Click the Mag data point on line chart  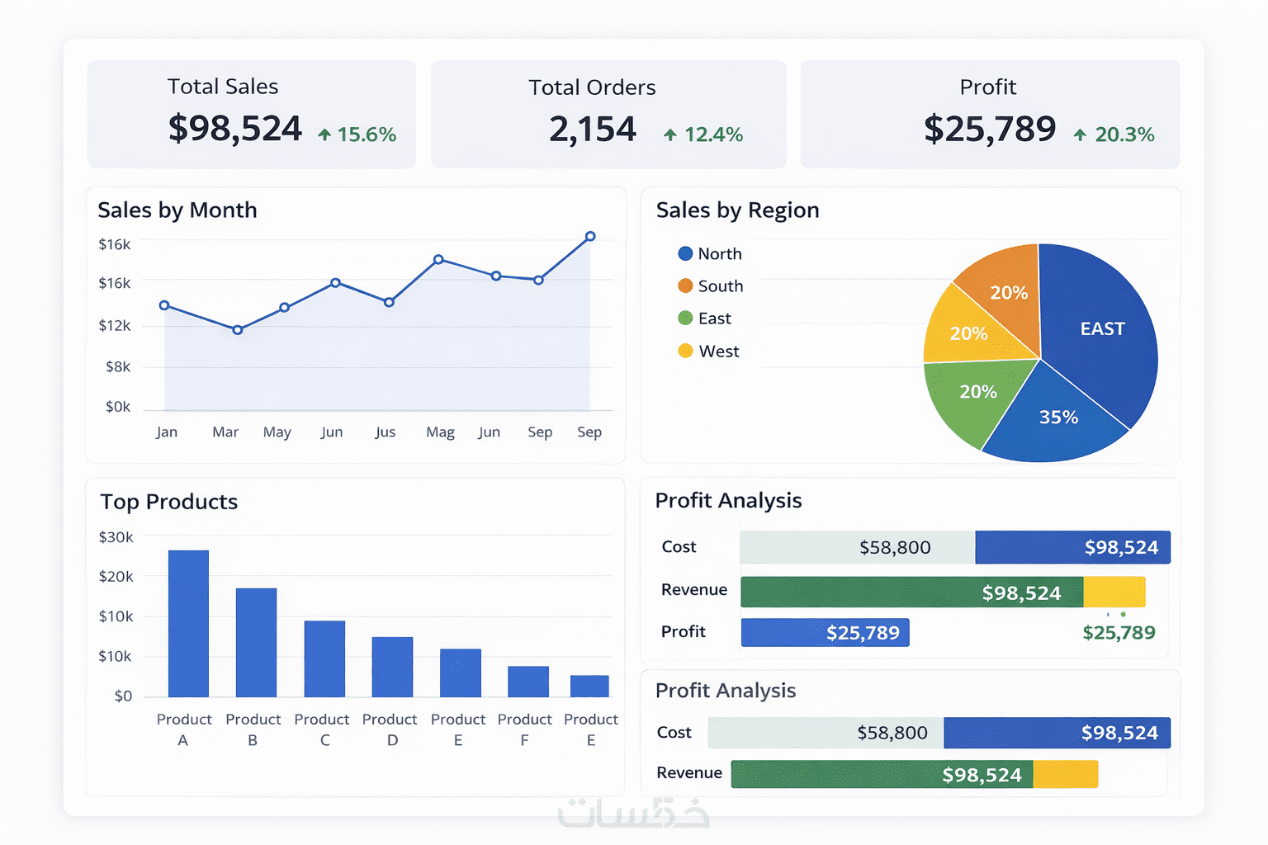pyautogui.click(x=438, y=259)
